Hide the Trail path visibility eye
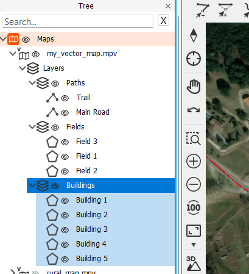 pos(65,98)
